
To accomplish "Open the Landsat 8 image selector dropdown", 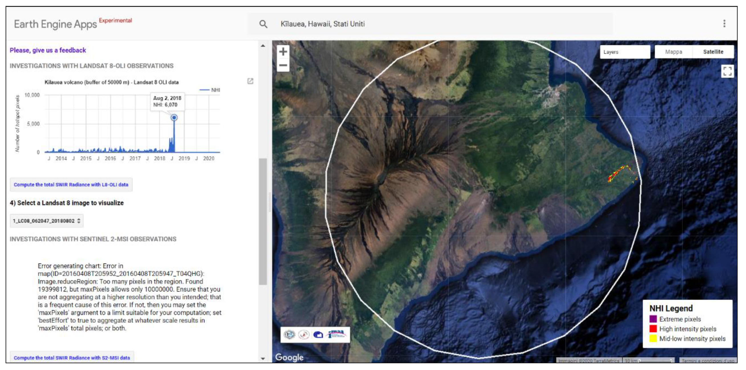I will click(x=47, y=221).
